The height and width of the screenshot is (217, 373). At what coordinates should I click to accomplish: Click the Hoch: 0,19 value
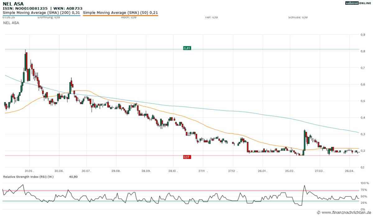click(x=129, y=17)
